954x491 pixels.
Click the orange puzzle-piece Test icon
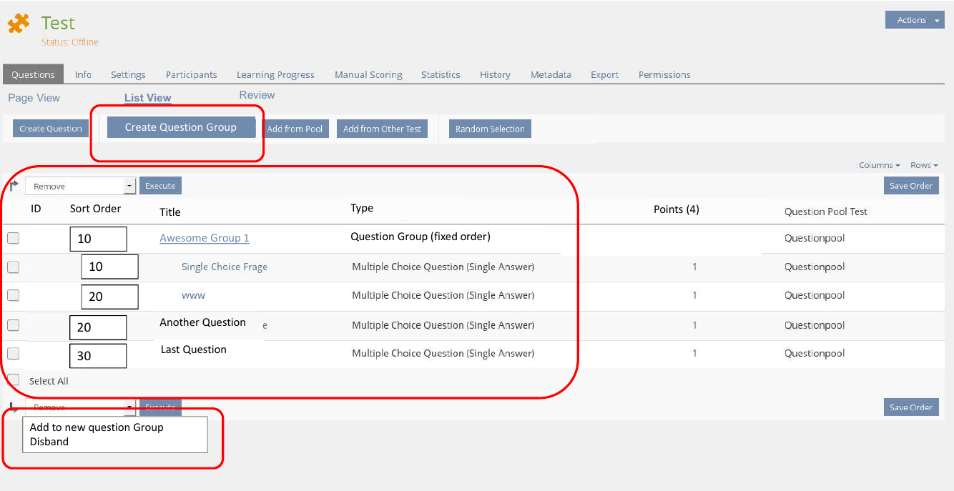[19, 24]
